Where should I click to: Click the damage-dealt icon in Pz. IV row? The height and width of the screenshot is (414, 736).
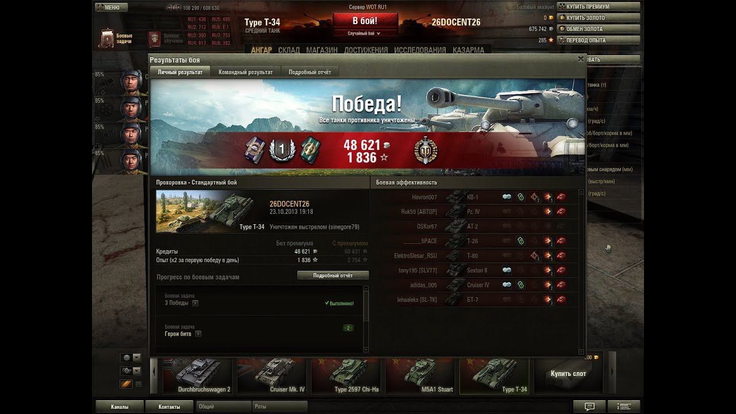(x=548, y=211)
